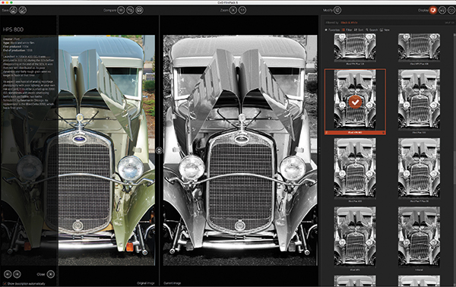Open the Filter options for presets

[x=347, y=30]
